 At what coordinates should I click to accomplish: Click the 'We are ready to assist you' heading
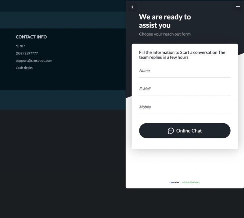165,21
